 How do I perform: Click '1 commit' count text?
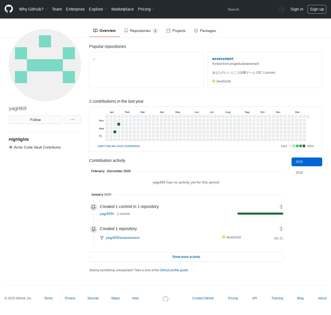click(x=123, y=214)
